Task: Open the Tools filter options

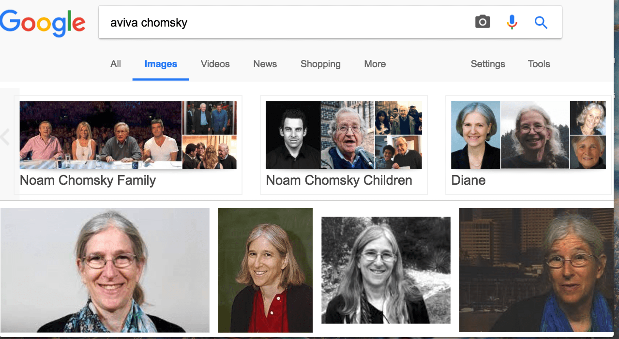Action: 538,64
